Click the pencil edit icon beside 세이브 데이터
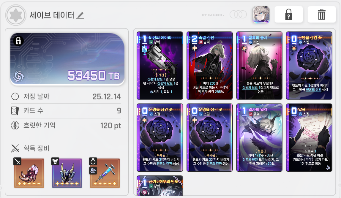This screenshot has width=341, height=198. tap(80, 15)
